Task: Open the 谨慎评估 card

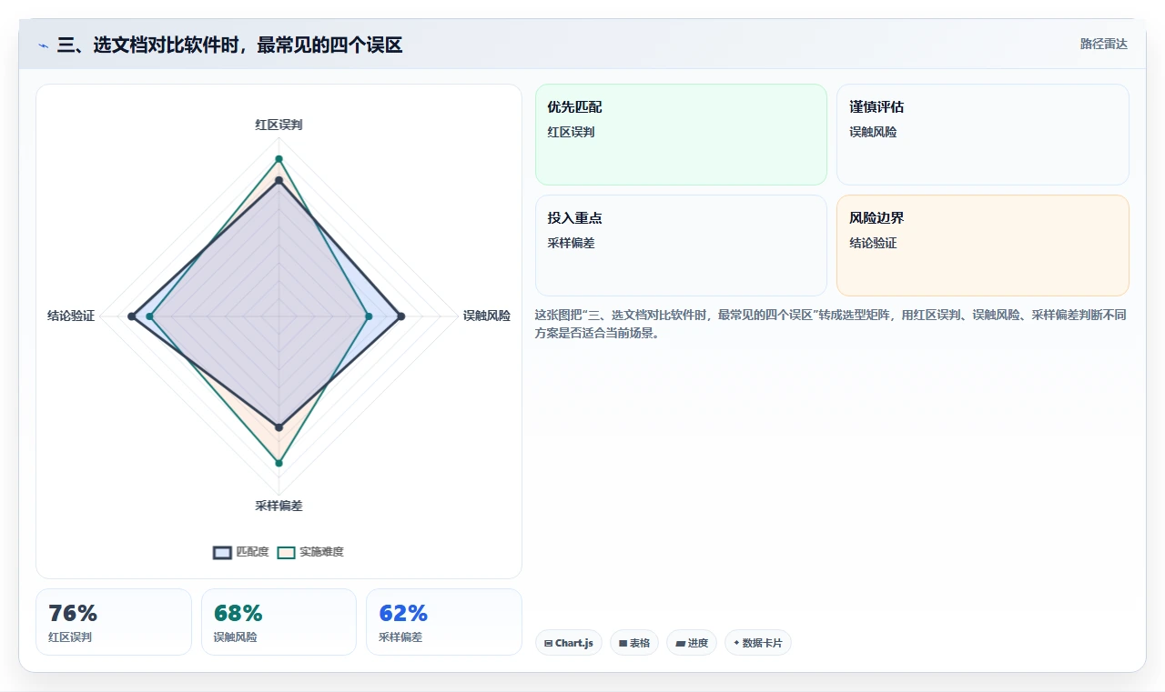Action: pyautogui.click(x=983, y=135)
